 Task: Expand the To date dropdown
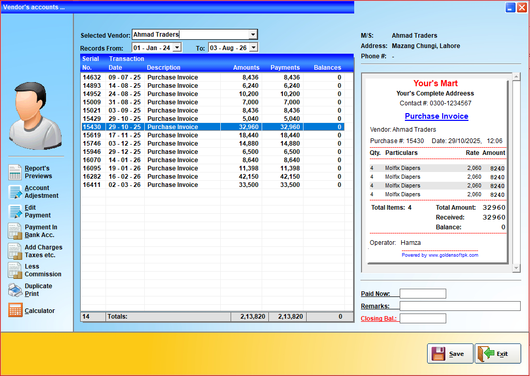(253, 47)
